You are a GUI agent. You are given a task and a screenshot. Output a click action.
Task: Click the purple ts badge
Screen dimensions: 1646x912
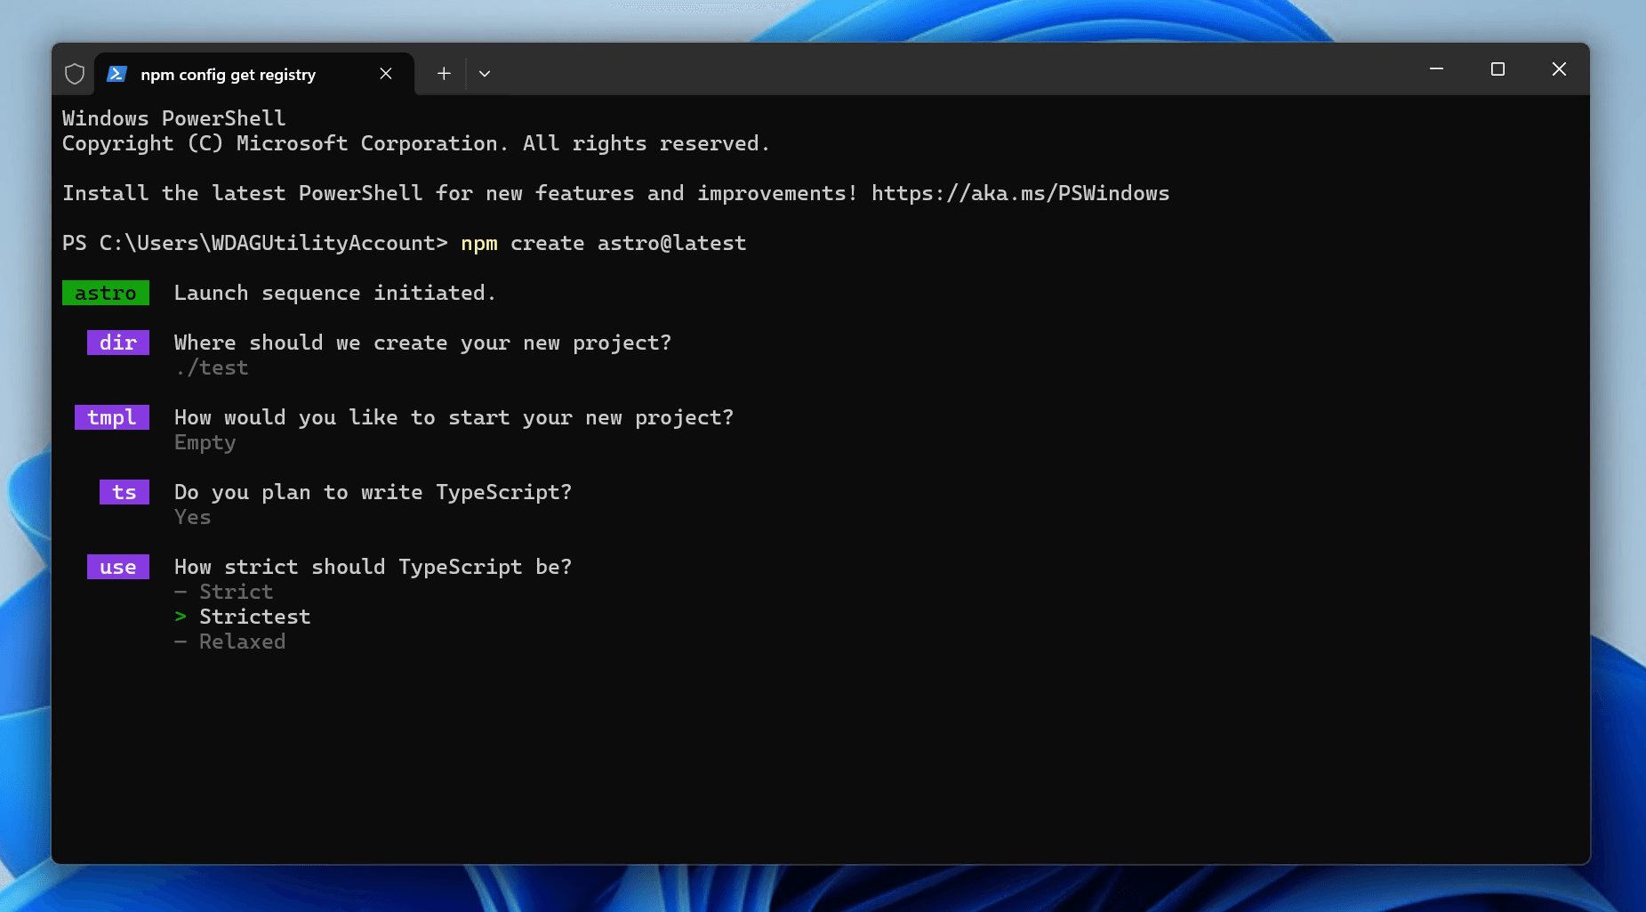pyautogui.click(x=124, y=492)
